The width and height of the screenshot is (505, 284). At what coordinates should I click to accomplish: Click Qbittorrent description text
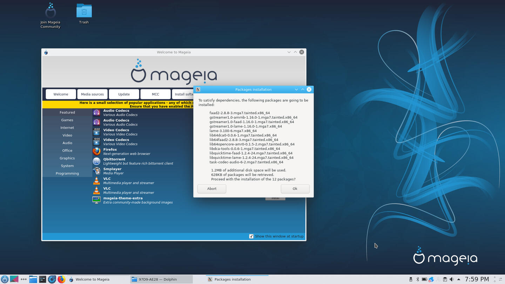click(x=138, y=164)
